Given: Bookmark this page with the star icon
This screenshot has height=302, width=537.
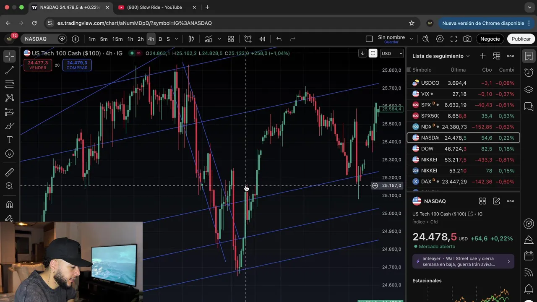Looking at the screenshot, I should click(x=412, y=23).
